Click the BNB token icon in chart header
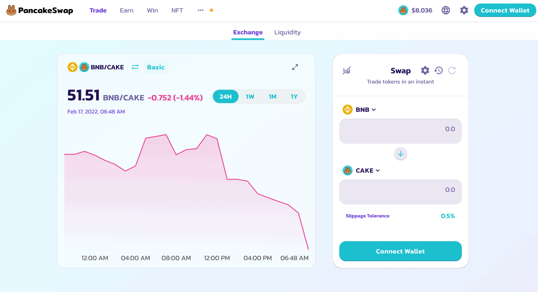This screenshot has height=292, width=538. click(73, 67)
